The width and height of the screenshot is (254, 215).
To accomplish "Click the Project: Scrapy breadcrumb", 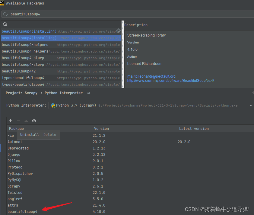I will pyautogui.click(x=21, y=93).
